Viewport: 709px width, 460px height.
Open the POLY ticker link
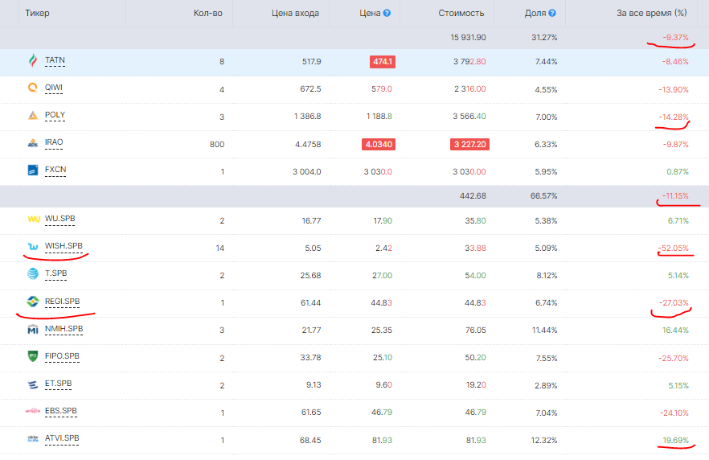pos(55,115)
